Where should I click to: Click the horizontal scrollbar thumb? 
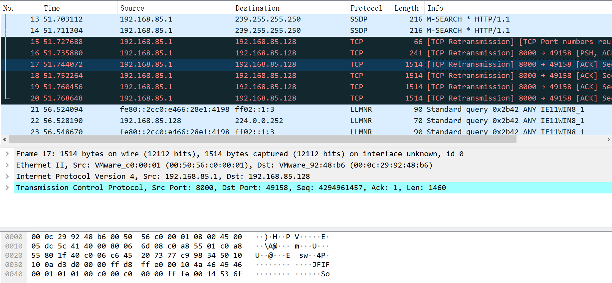[263, 140]
